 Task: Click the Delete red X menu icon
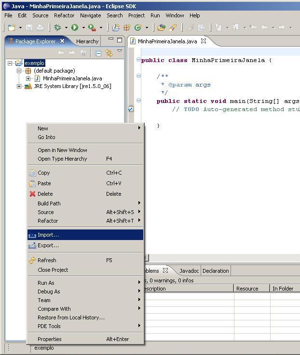32,194
